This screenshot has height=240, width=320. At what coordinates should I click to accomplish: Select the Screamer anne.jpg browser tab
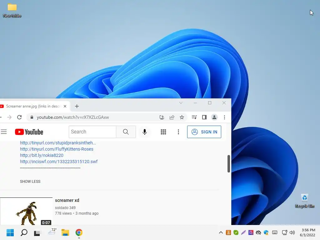(x=32, y=106)
